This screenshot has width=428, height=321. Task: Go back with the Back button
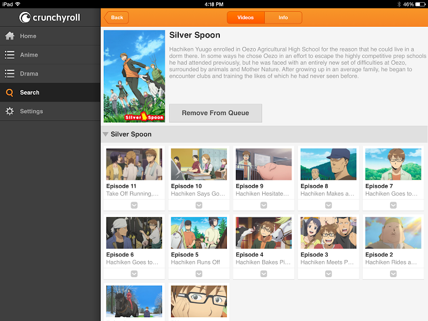click(117, 18)
